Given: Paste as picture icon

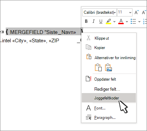Looking at the screenshot, I should tap(108, 68).
